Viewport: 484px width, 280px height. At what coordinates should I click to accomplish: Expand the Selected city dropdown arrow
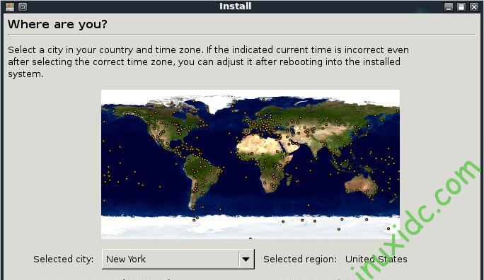click(x=246, y=259)
